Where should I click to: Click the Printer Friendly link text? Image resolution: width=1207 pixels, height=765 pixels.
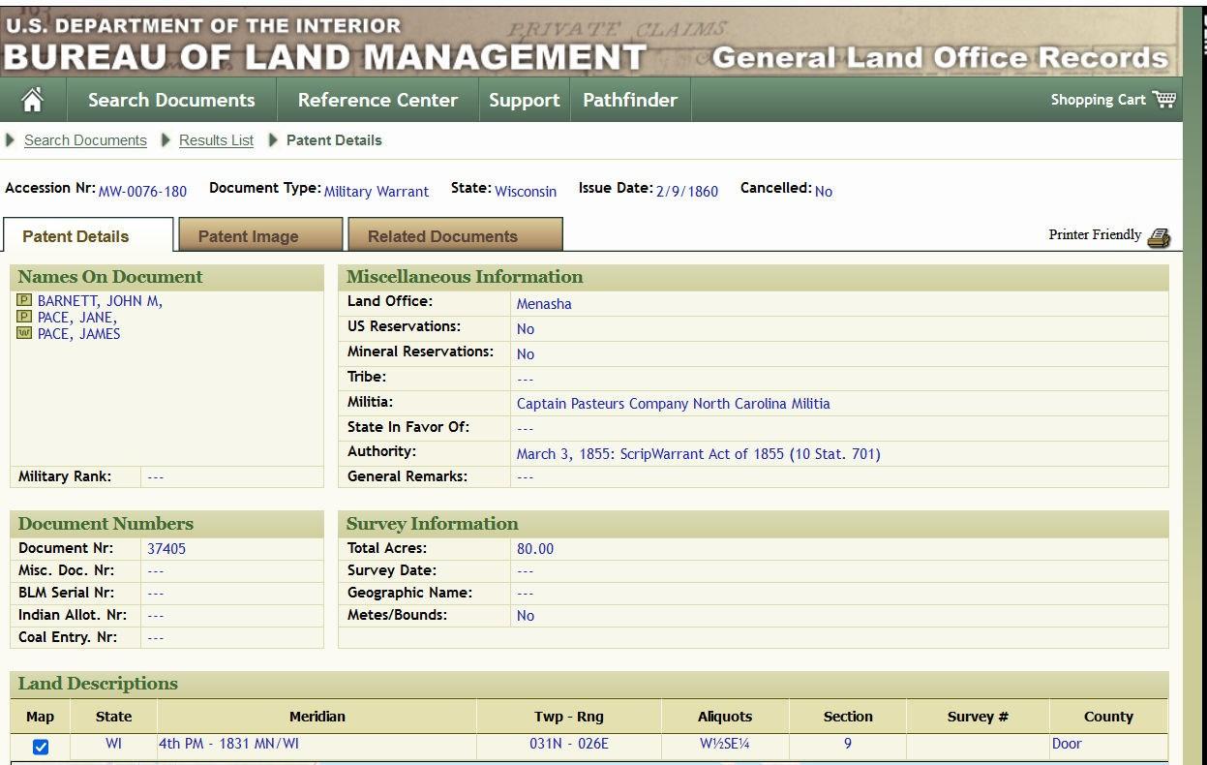(1095, 235)
